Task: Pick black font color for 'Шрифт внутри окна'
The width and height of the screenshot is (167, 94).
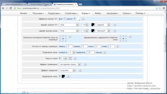Action: 93,31
